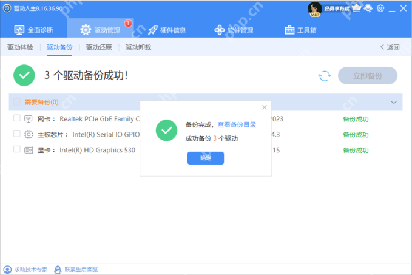Open settings via the gear icon
The width and height of the screenshot is (412, 275).
(380, 8)
